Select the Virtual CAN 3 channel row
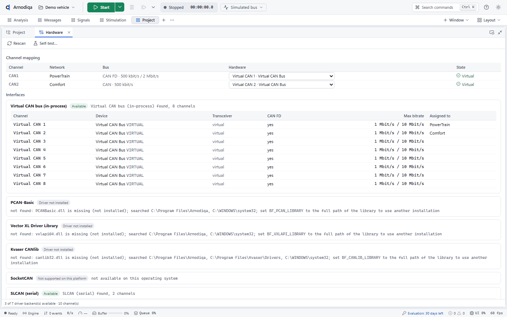Screen dimensions: 507x317 [254, 142]
